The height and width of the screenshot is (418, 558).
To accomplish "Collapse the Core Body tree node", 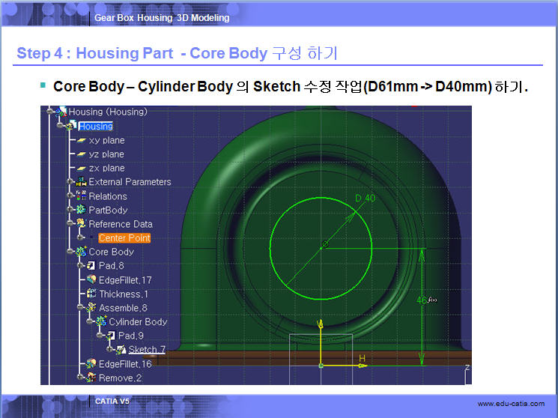I will point(70,252).
